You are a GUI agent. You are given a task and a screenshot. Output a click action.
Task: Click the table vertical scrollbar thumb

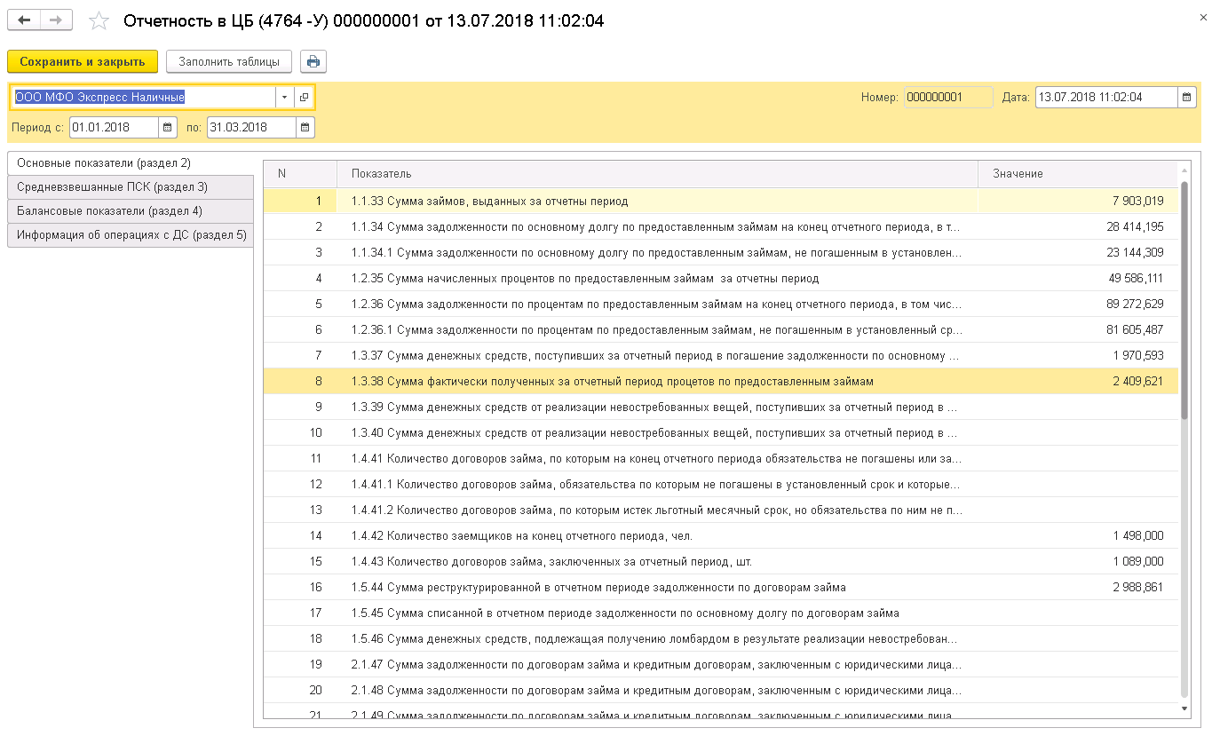[1184, 300]
